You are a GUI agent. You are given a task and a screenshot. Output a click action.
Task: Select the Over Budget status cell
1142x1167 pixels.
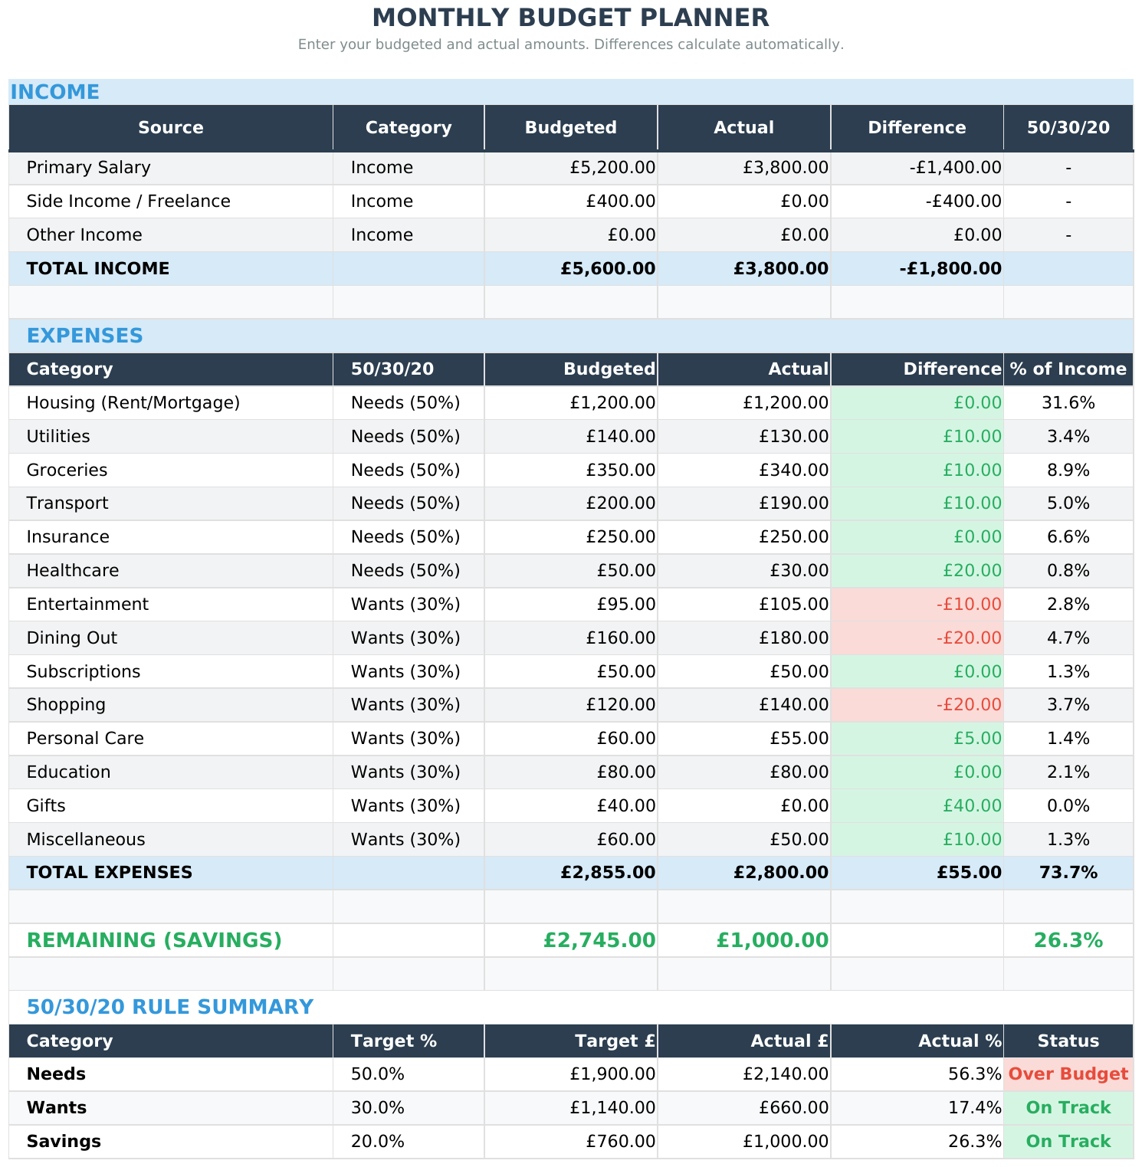(1068, 1074)
